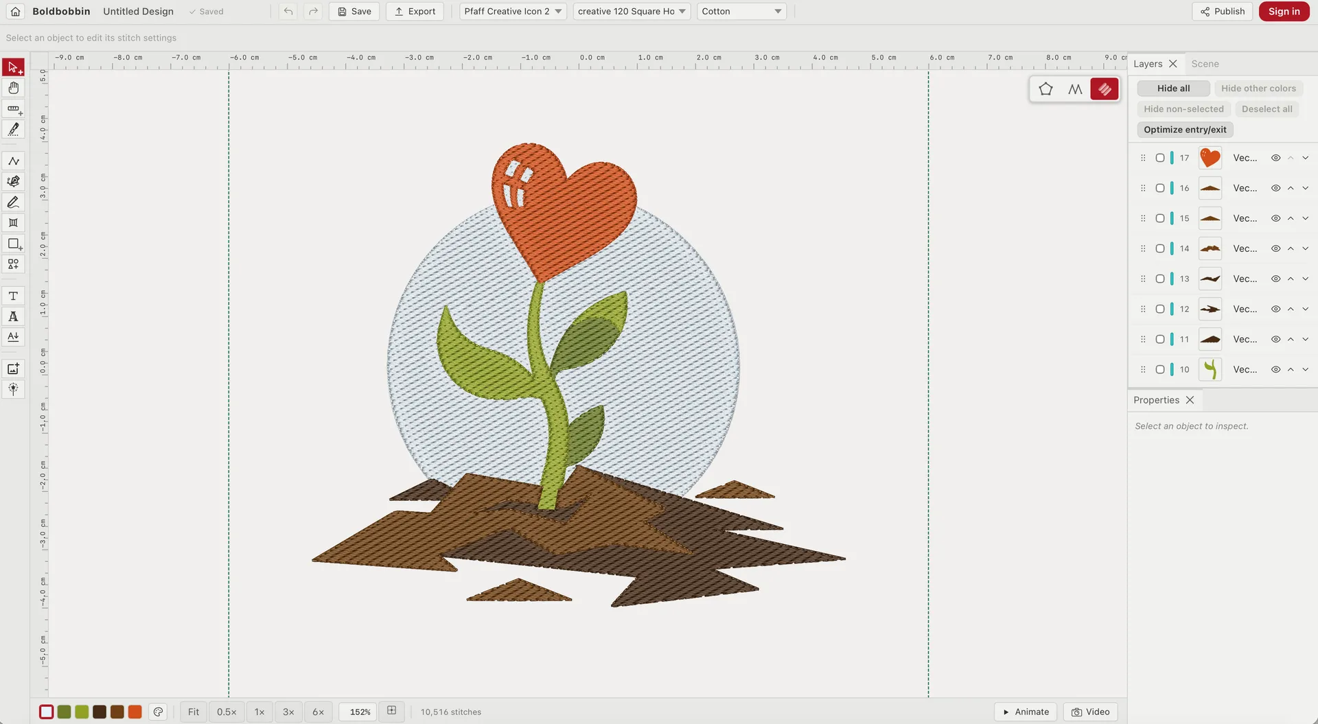This screenshot has height=724, width=1318.
Task: Check the selection circle for layer 15
Action: (1160, 218)
